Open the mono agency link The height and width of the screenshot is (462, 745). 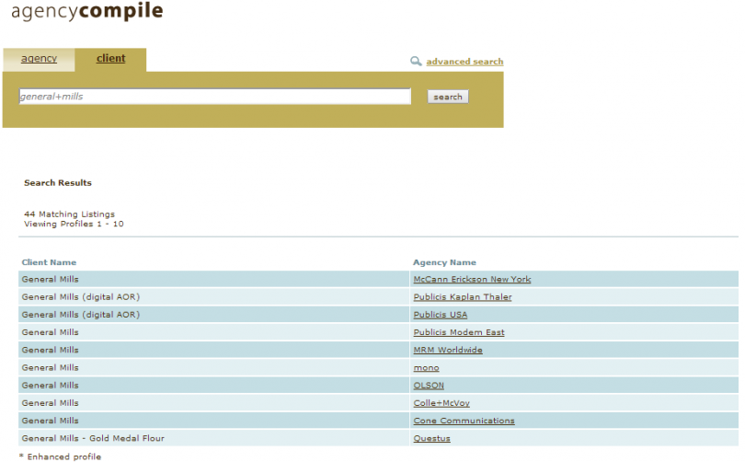pos(426,368)
